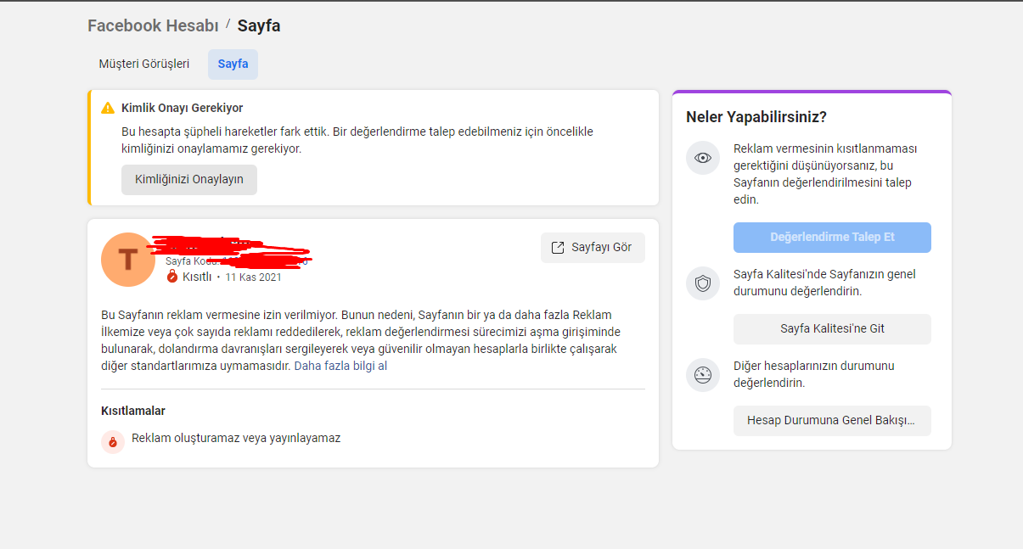Screen dimensions: 1023x549
Task: Open the Müşteri Görüşleri tab
Action: click(x=143, y=64)
